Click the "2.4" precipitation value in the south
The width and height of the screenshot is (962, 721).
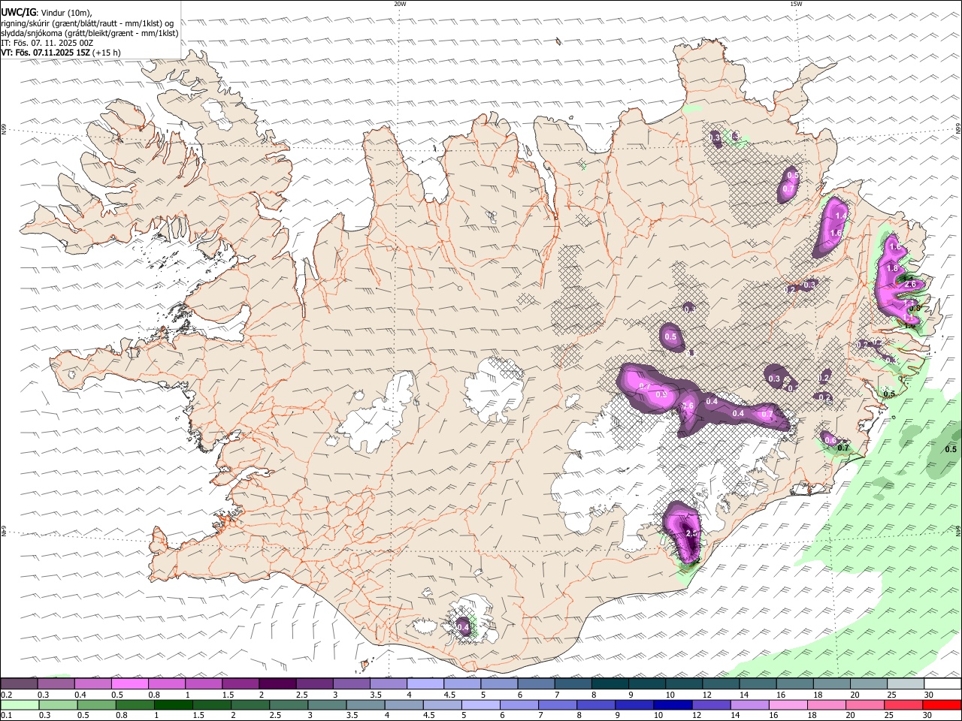(692, 533)
